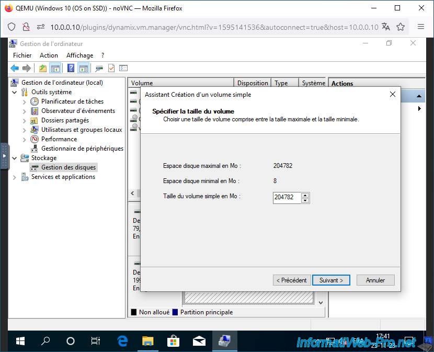434x352 pixels.
Task: Select Gestion de l'ordinateur (local) root
Action: [x=62, y=83]
